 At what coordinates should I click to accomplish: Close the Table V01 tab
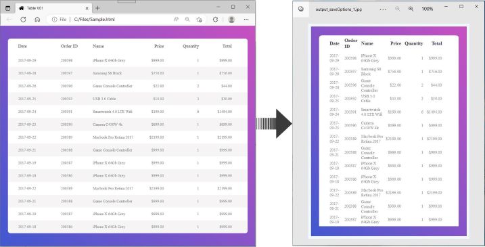coord(87,8)
